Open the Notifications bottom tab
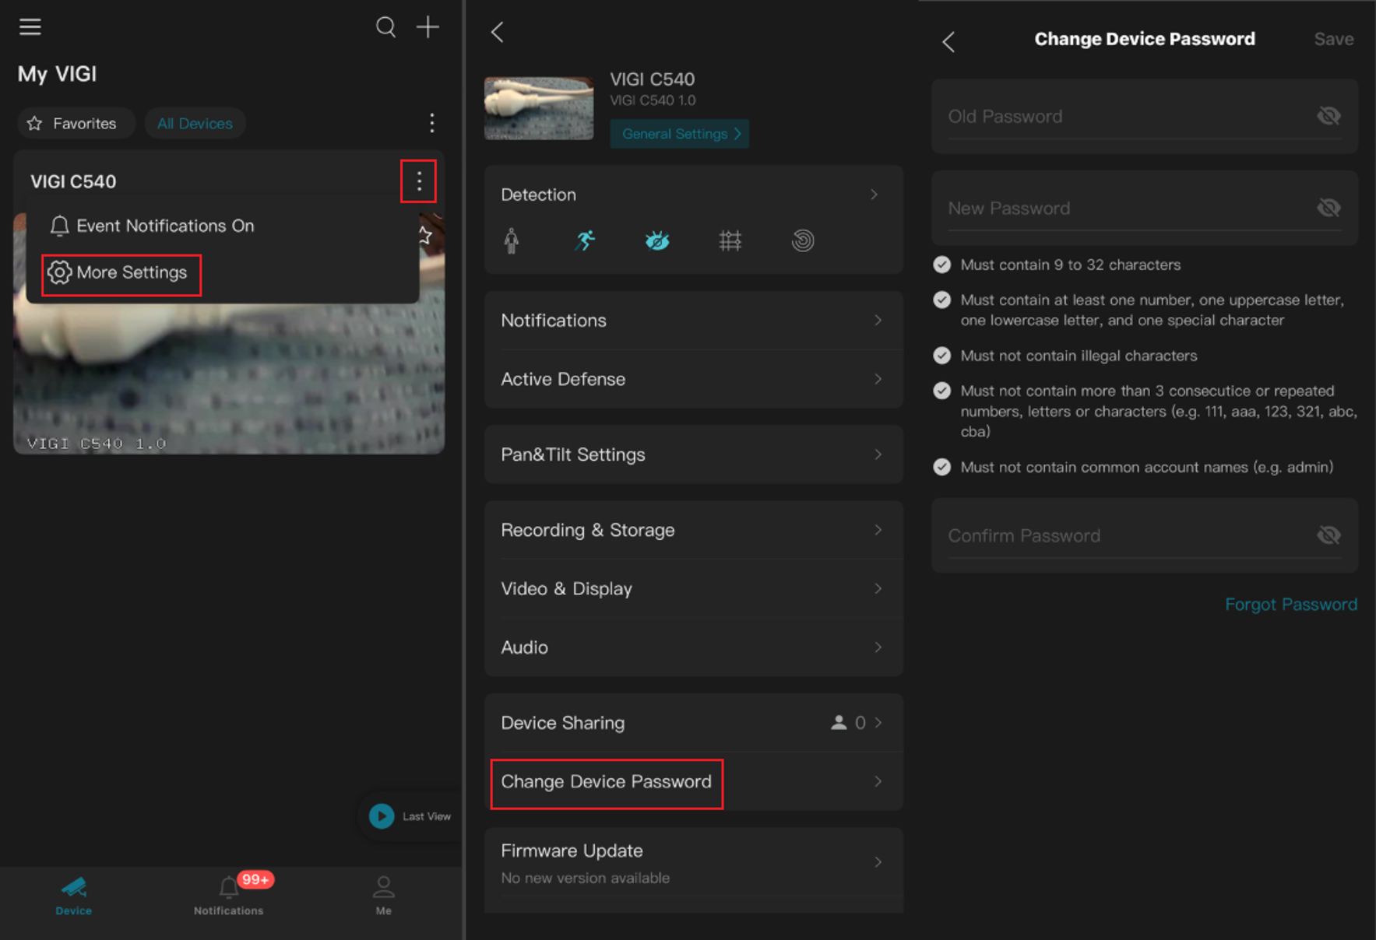Viewport: 1376px width, 940px height. pos(229,896)
